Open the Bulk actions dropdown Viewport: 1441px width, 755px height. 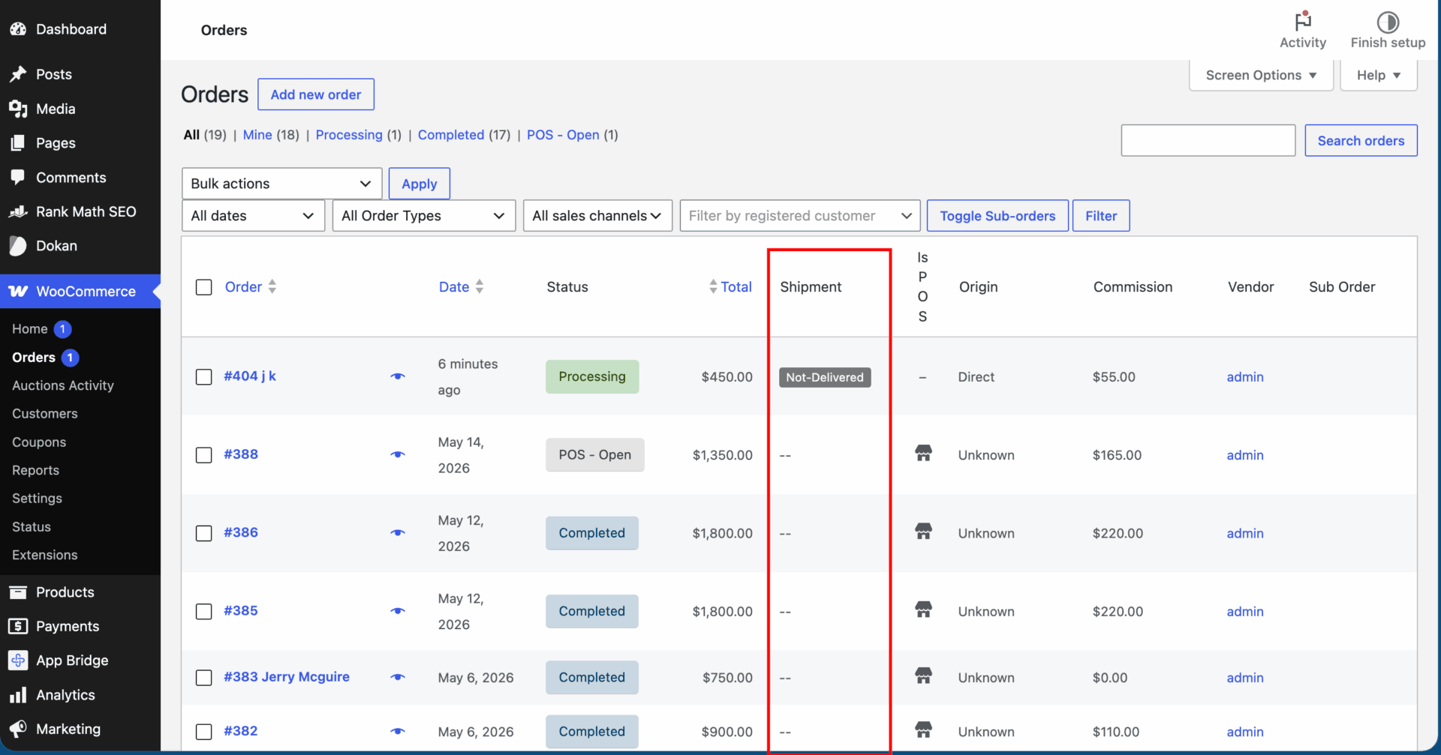tap(281, 184)
